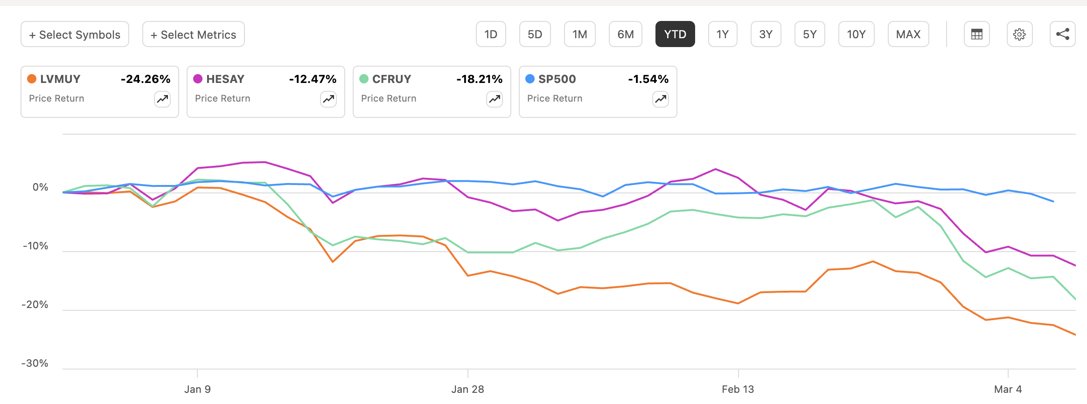Open the LVMUY sparkline chart icon
This screenshot has width=1087, height=404.
[162, 99]
